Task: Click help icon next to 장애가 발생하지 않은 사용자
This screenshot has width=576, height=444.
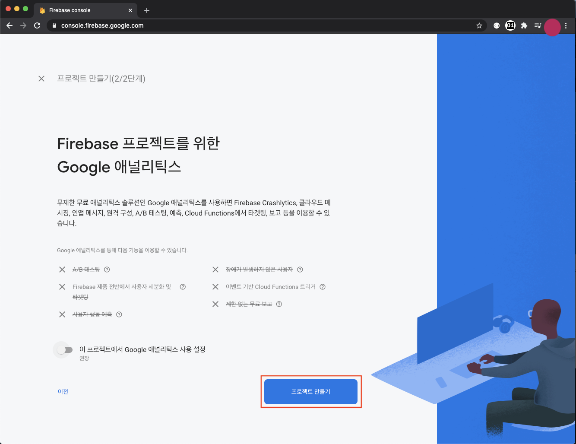Action: point(300,270)
